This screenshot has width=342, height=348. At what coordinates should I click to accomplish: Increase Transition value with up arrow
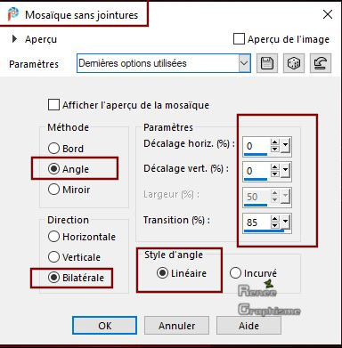pos(275,219)
